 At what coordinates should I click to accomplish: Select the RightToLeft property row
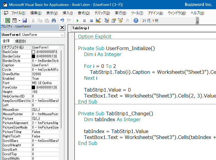click(30, 136)
